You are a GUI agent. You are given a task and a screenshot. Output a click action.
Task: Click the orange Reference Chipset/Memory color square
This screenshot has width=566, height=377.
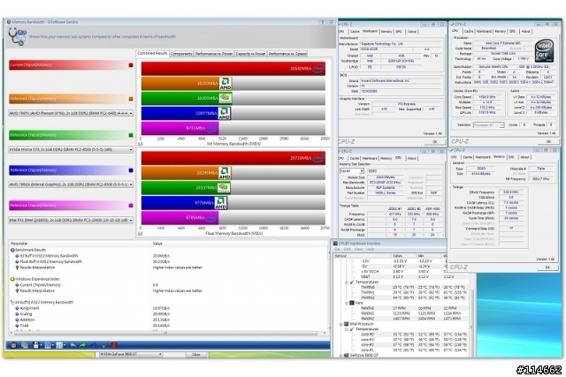tap(131, 99)
